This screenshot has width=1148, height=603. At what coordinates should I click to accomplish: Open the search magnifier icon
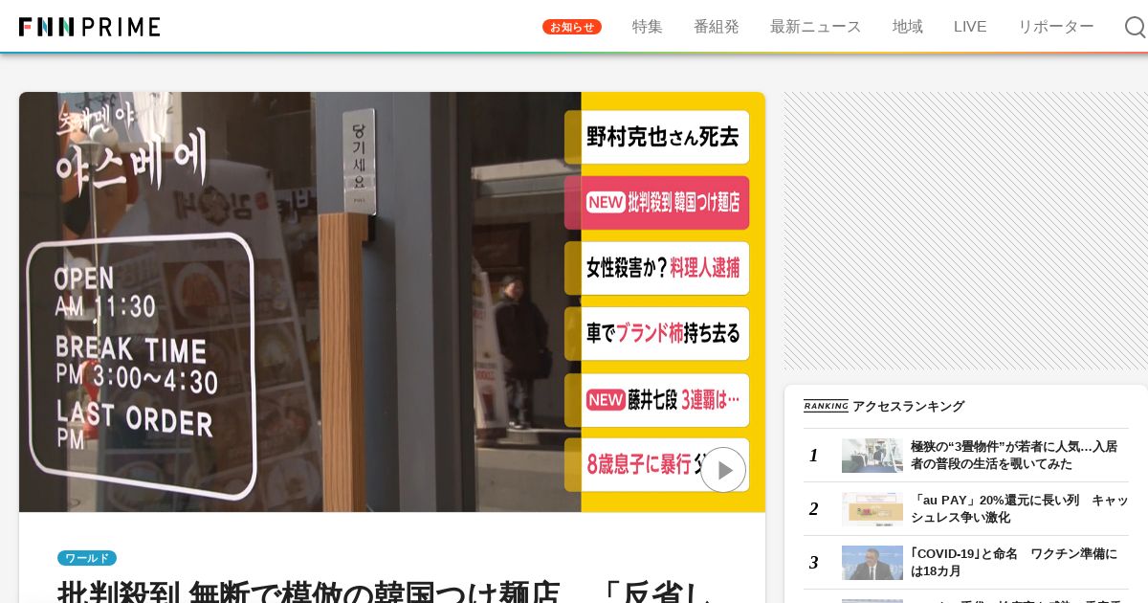(1135, 27)
